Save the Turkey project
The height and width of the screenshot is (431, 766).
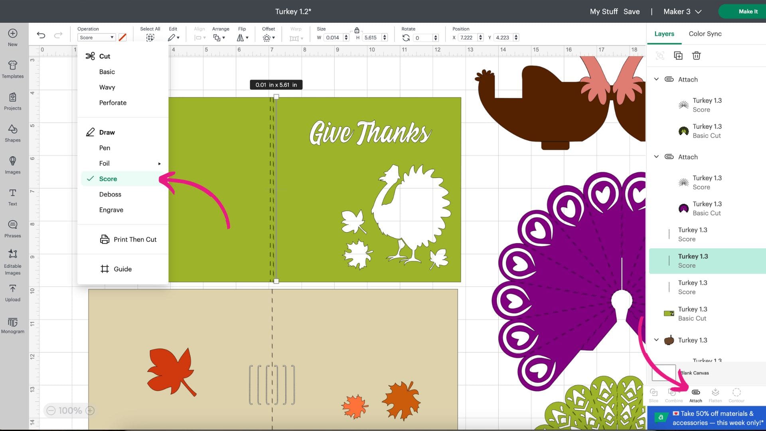pyautogui.click(x=632, y=12)
